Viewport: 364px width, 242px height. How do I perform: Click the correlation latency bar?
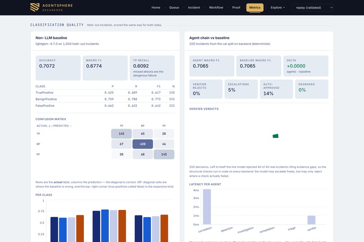click(207, 207)
